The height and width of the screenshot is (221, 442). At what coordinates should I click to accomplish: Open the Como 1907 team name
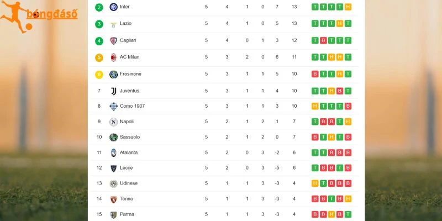pyautogui.click(x=132, y=106)
